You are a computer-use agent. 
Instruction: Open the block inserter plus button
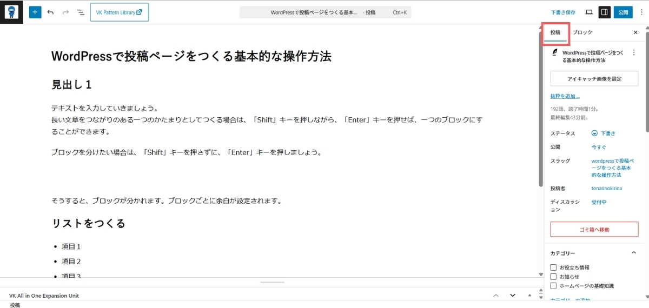(x=35, y=12)
